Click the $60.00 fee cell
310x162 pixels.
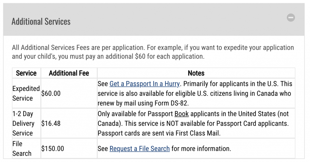[x=51, y=93]
